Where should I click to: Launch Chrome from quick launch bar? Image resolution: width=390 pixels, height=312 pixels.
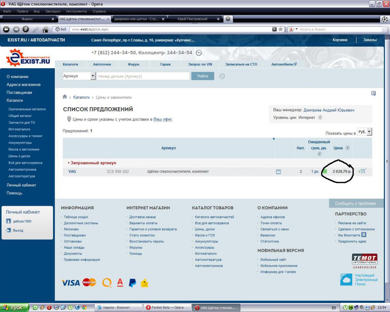point(84,307)
